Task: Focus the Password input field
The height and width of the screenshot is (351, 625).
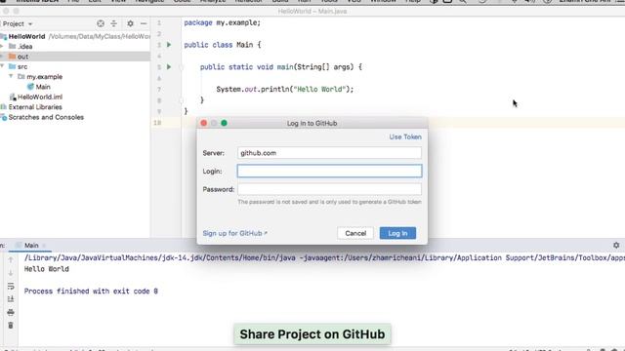Action: (x=329, y=189)
